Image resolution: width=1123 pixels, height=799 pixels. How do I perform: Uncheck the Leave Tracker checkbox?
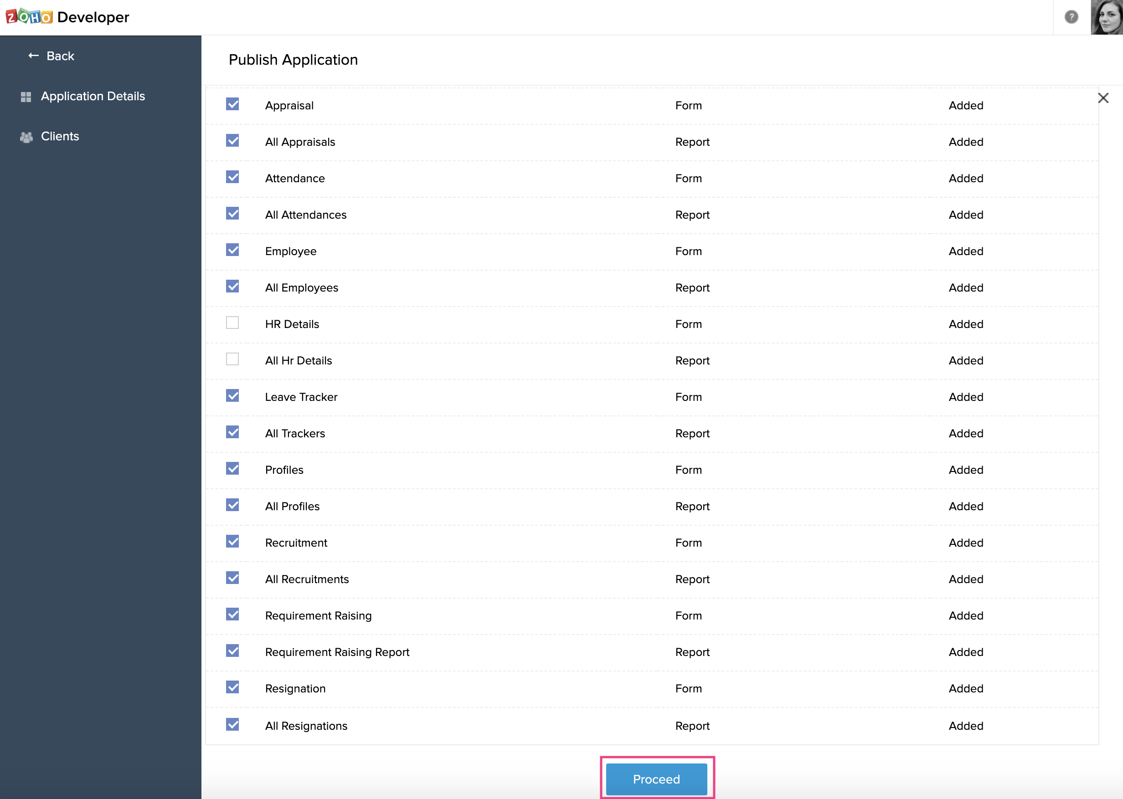(232, 395)
